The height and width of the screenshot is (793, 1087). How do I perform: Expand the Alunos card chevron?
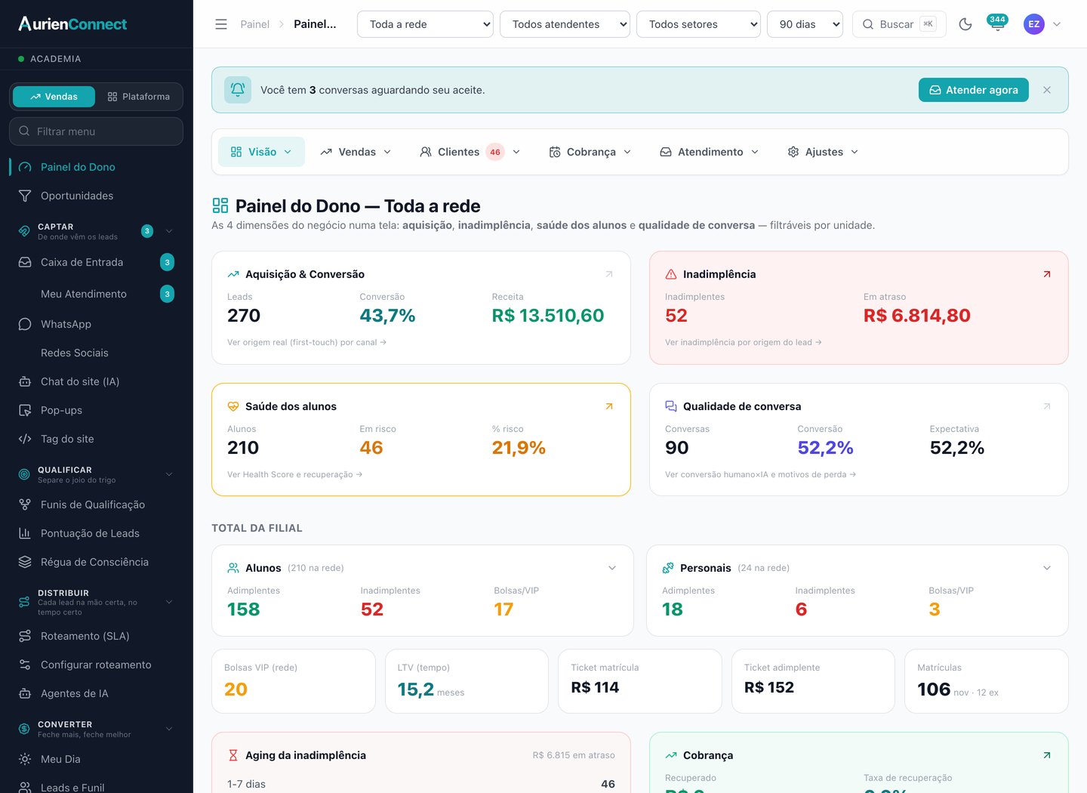[x=612, y=568]
